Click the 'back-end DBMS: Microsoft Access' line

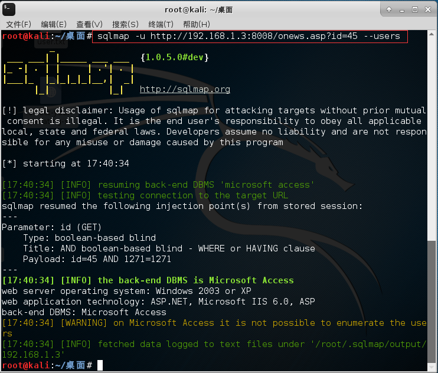(x=84, y=312)
